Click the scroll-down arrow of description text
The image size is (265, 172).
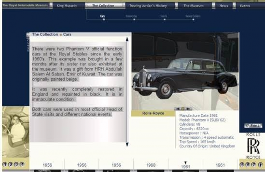tap(127, 144)
